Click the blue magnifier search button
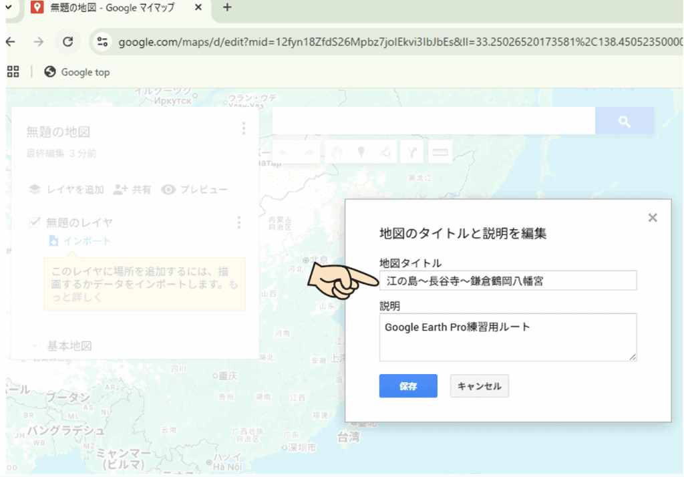This screenshot has height=477, width=684. tap(625, 121)
